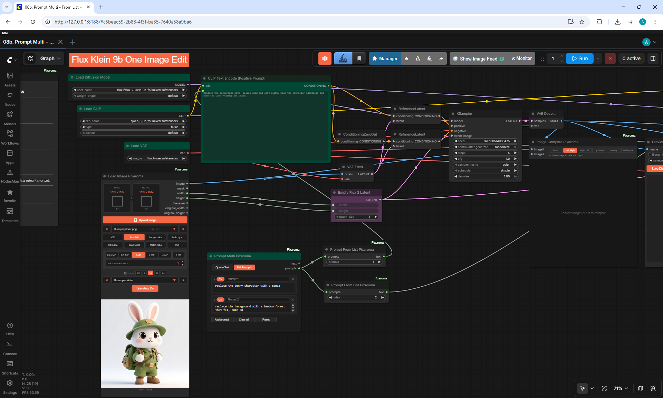This screenshot has width=663, height=398.
Task: Click the bookmark icon in the toolbar
Action: (x=359, y=58)
